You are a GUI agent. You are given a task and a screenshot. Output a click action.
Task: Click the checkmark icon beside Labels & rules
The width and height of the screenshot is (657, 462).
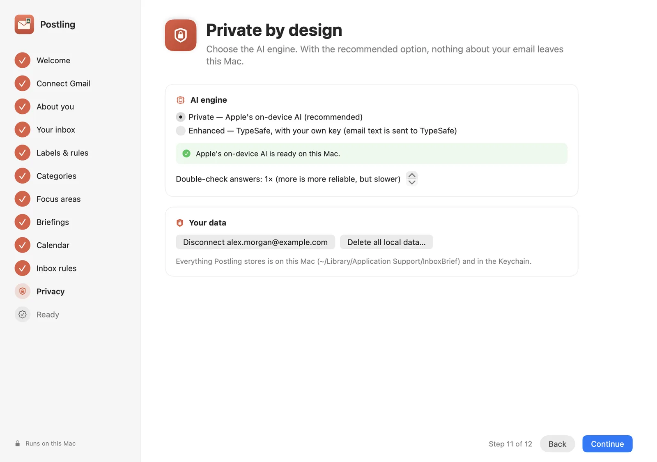pyautogui.click(x=23, y=153)
